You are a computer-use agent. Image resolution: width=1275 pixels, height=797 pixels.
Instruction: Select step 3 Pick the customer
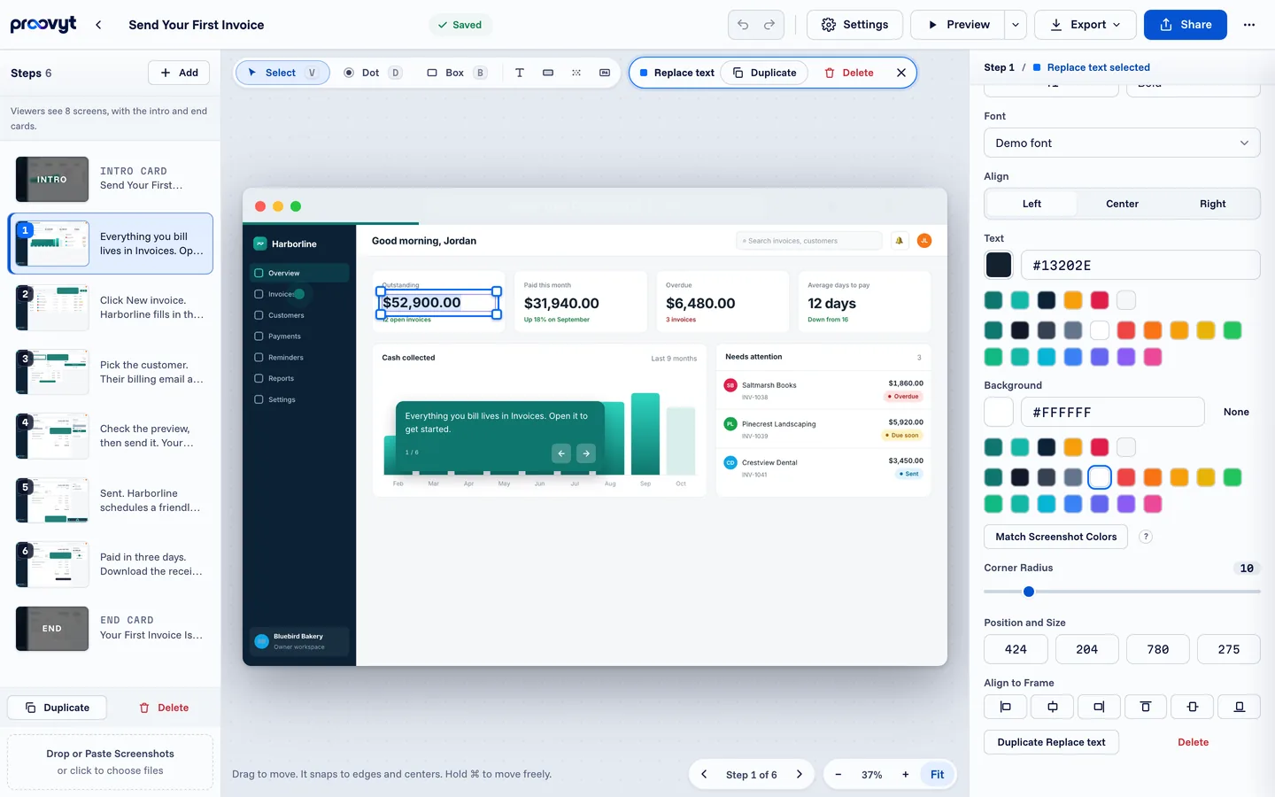coord(111,372)
